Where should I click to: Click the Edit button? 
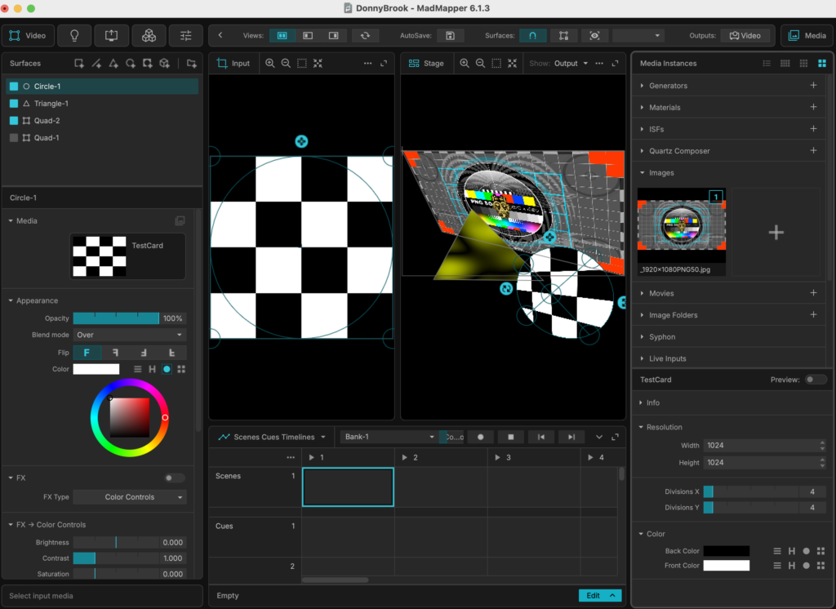pyautogui.click(x=600, y=596)
